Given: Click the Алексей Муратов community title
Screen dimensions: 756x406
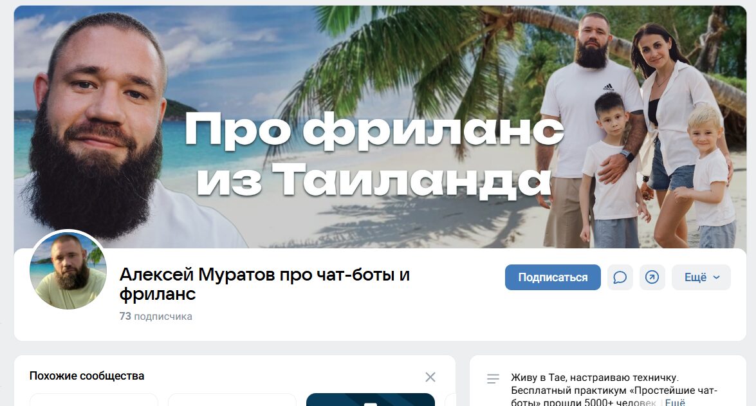Looking at the screenshot, I should pyautogui.click(x=264, y=284).
